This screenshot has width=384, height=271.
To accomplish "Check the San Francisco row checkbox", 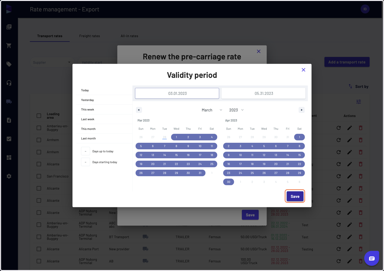I will click(x=39, y=176).
